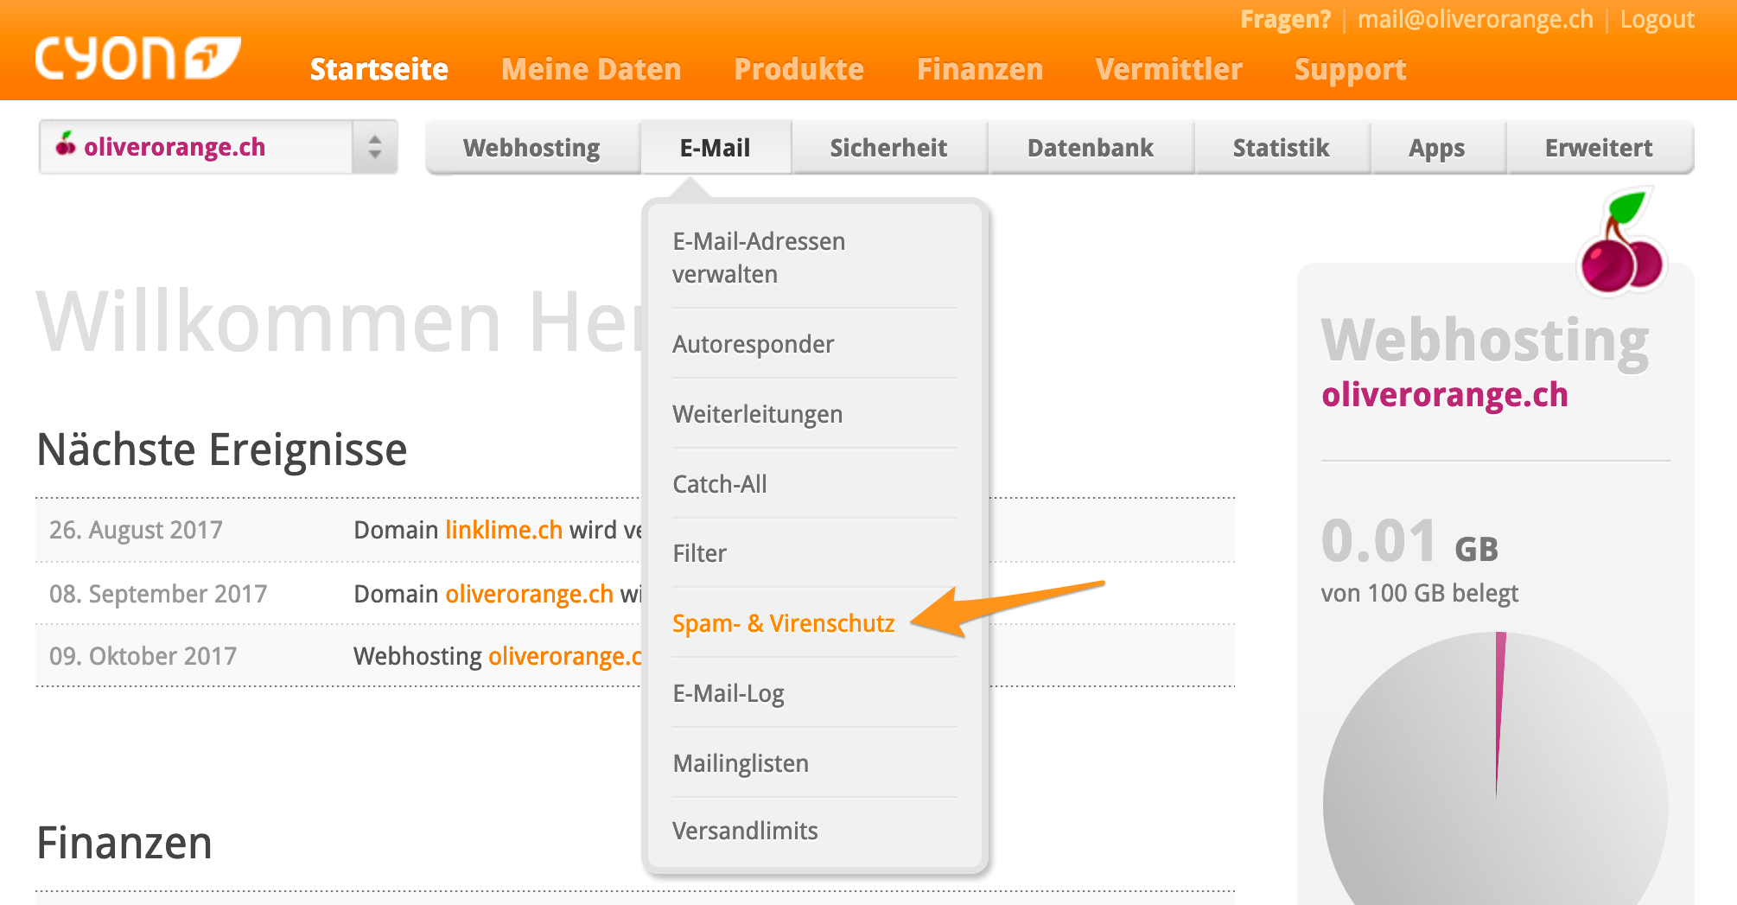The height and width of the screenshot is (905, 1737).
Task: Switch to the Webhosting tab
Action: click(x=532, y=148)
